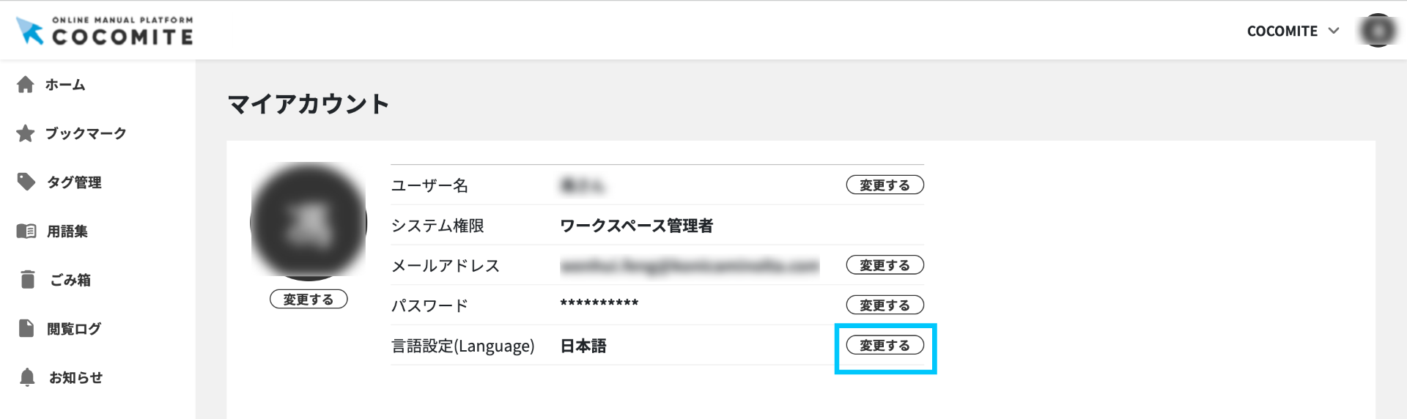Screen dimensions: 1407x419
Task: Click 変更する for language setting
Action: tap(885, 345)
